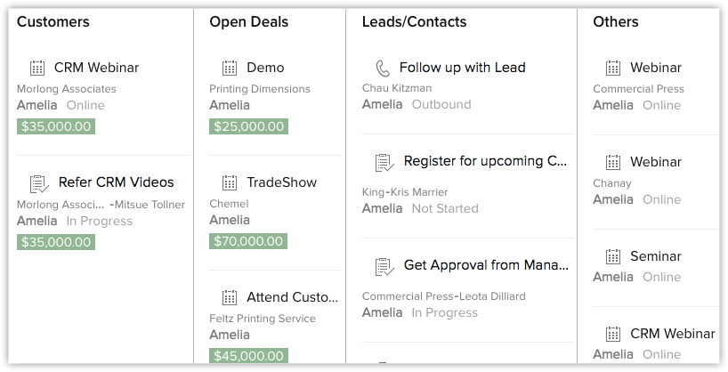Select the $70,000.00 deal amount badge
728x372 pixels.
[248, 241]
